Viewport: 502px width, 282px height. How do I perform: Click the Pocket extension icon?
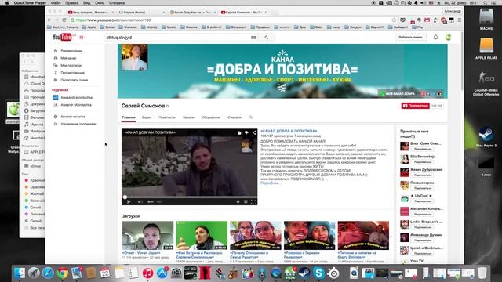pyautogui.click(x=402, y=20)
